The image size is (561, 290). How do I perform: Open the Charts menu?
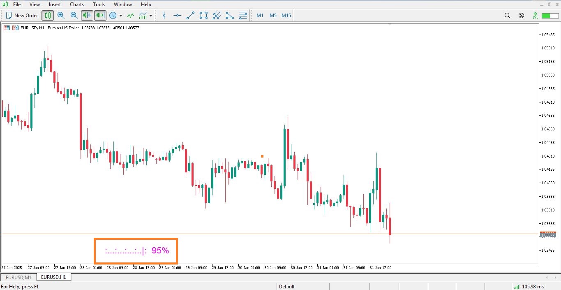77,5
